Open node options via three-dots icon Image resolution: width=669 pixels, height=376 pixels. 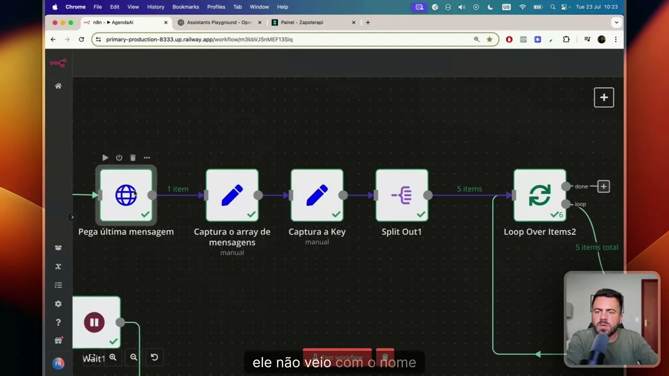[147, 158]
